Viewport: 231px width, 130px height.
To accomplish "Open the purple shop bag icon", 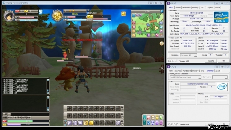I will click(157, 123).
